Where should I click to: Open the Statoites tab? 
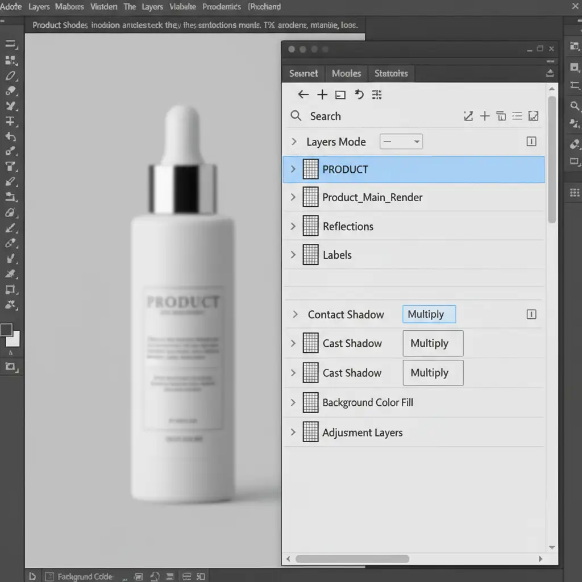(391, 73)
